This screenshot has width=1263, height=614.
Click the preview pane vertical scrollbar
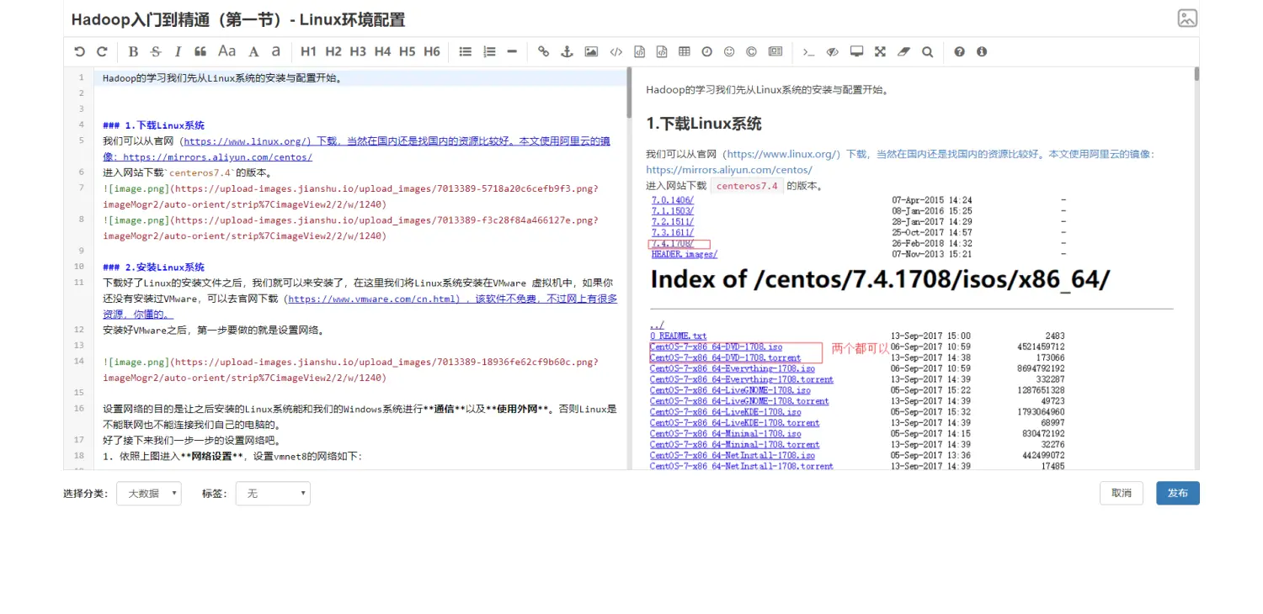1196,74
